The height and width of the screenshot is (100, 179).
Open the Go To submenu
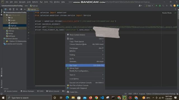tap(85, 59)
